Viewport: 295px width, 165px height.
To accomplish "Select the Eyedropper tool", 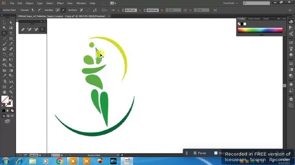I will point(4,76).
